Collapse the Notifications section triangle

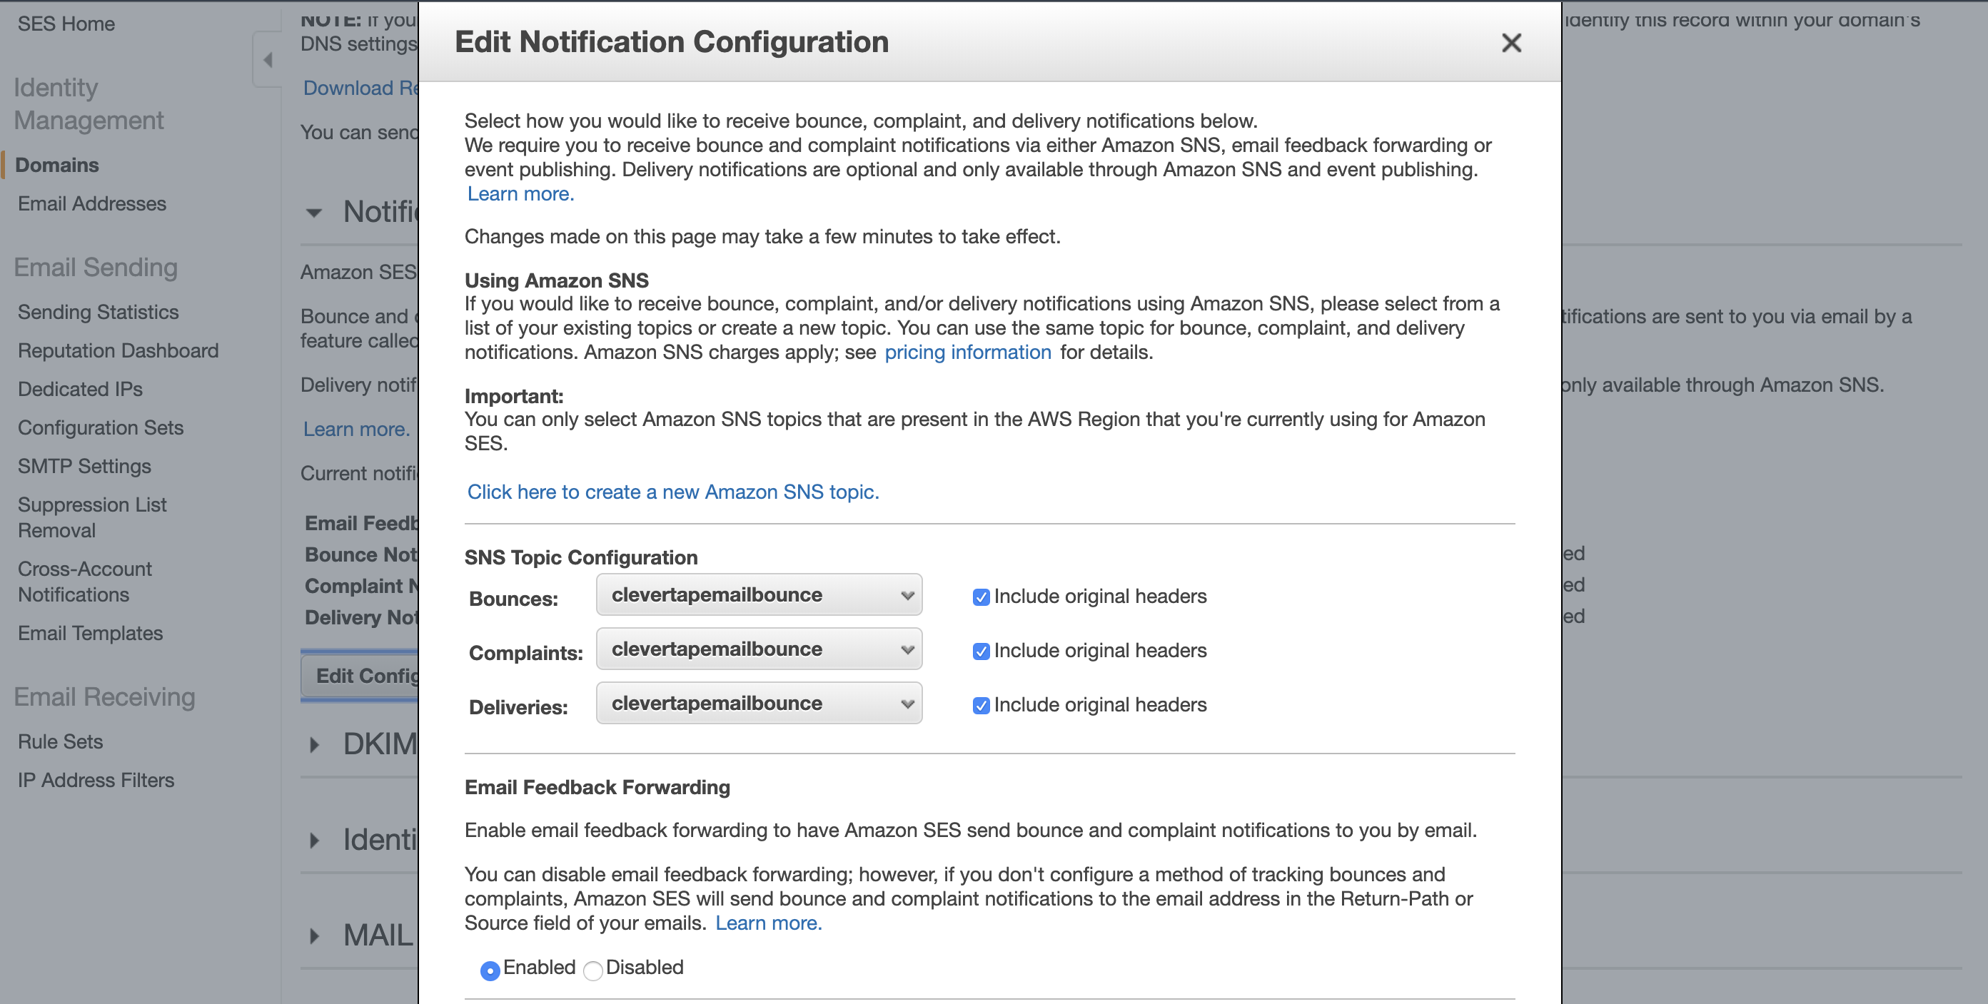[313, 213]
